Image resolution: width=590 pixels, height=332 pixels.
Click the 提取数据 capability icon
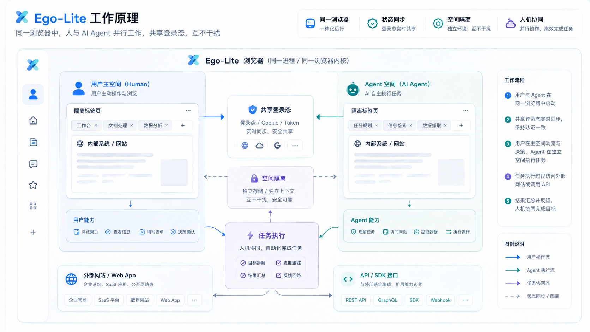click(x=416, y=232)
